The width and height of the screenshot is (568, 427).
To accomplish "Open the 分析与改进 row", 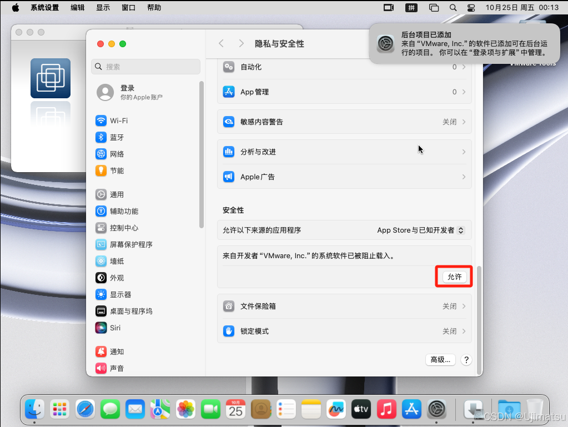I will [344, 152].
